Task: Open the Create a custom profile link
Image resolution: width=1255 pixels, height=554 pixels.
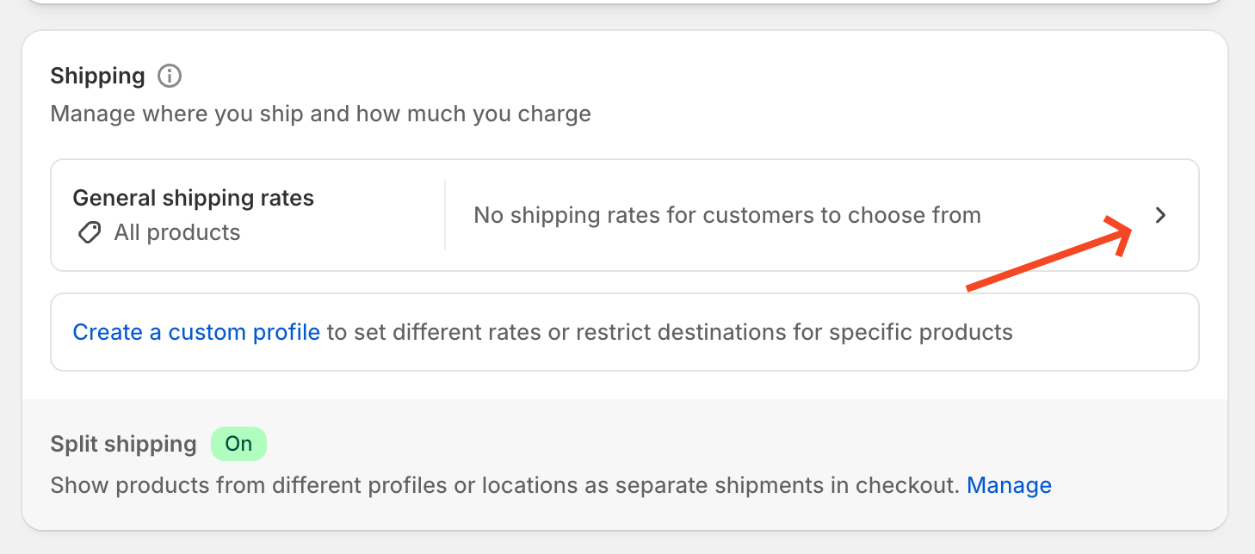Action: point(196,332)
